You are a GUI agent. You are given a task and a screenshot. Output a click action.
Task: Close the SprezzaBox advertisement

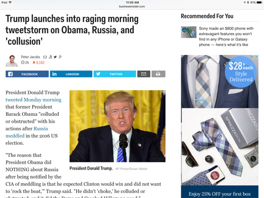[256, 57]
